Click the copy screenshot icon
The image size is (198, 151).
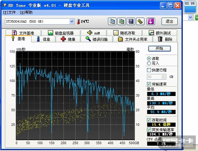click(122, 21)
